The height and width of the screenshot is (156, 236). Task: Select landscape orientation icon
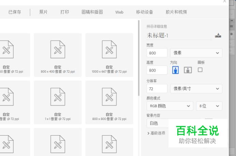coord(188,70)
